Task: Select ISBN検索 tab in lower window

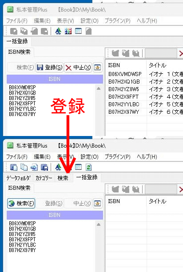Action: tap(19, 188)
